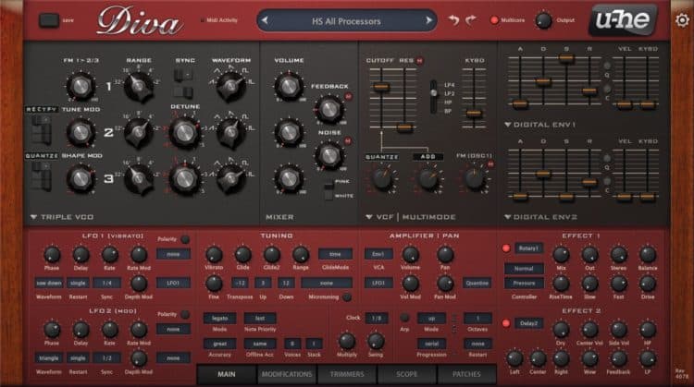Open LFO 1 Waveform 'saw down' dropdown
Viewport: 694px width, 387px height.
(49, 283)
